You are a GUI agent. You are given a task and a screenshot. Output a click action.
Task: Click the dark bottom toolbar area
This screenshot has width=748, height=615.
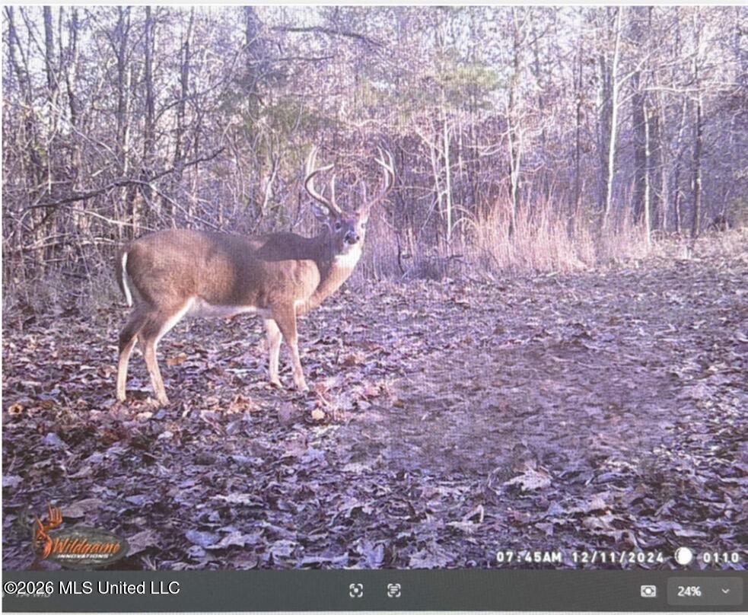pos(374,591)
